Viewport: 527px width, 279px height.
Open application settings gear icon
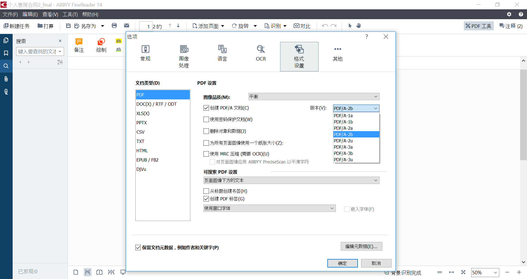pos(509,14)
